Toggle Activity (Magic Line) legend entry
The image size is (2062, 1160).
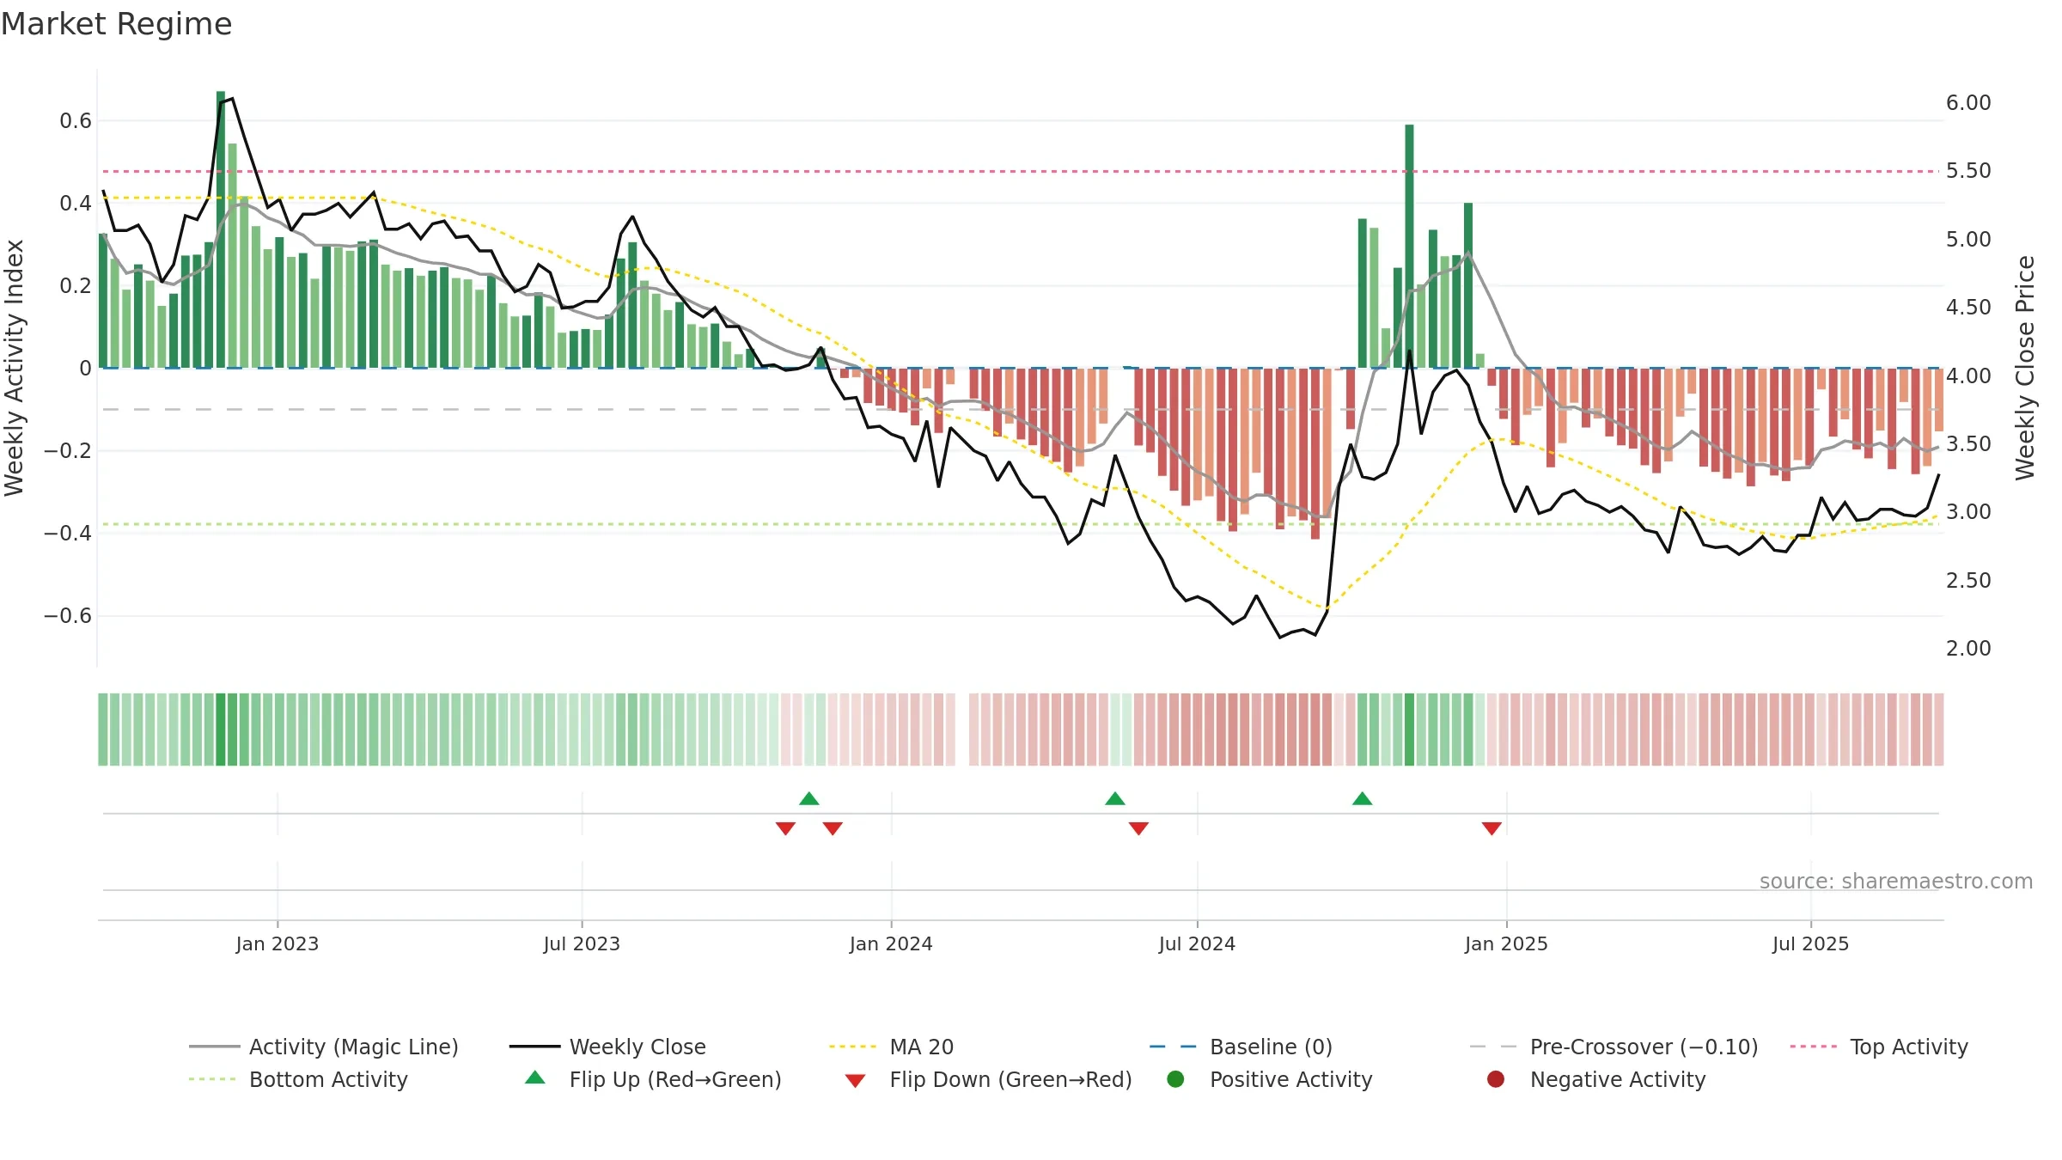pos(324,1047)
